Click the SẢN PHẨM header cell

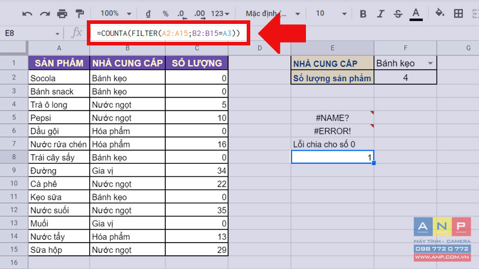[59, 63]
